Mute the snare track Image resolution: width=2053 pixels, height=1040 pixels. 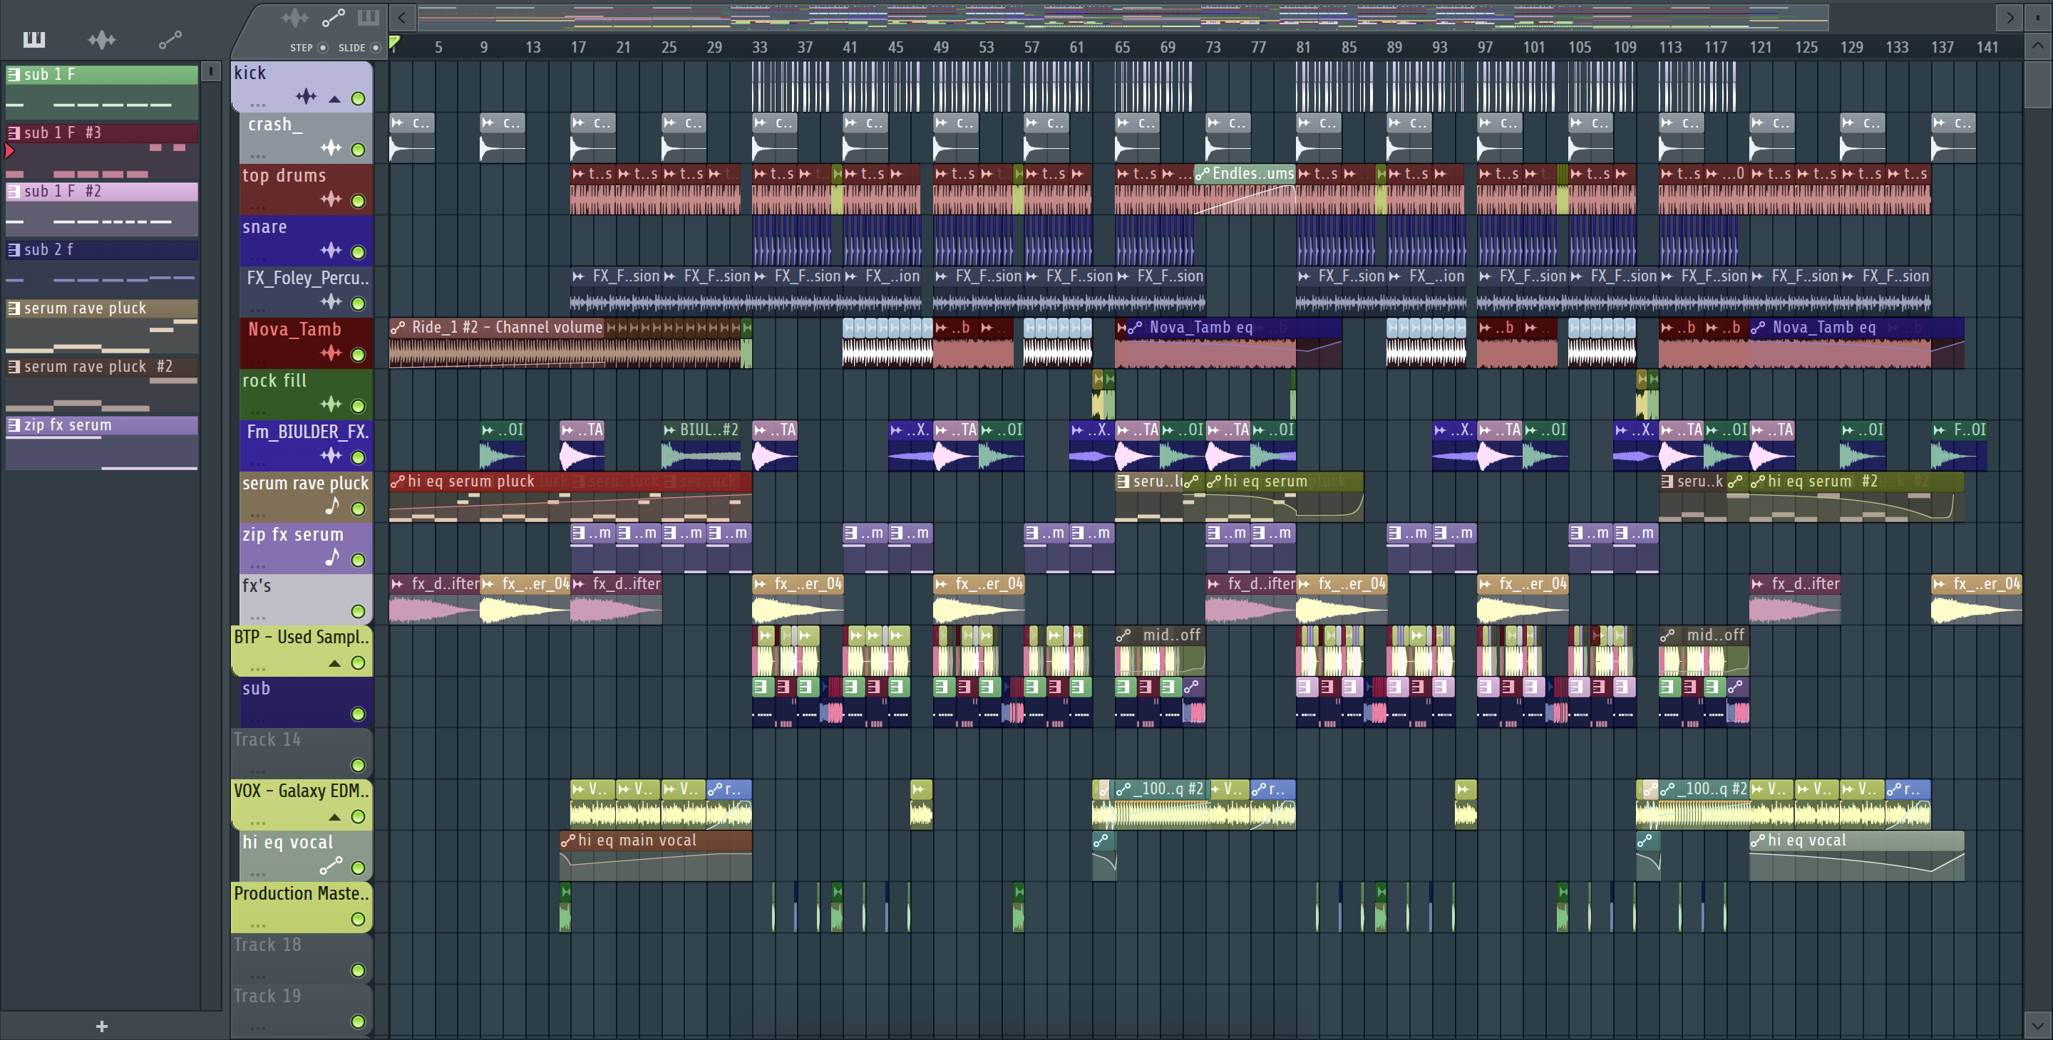click(359, 252)
